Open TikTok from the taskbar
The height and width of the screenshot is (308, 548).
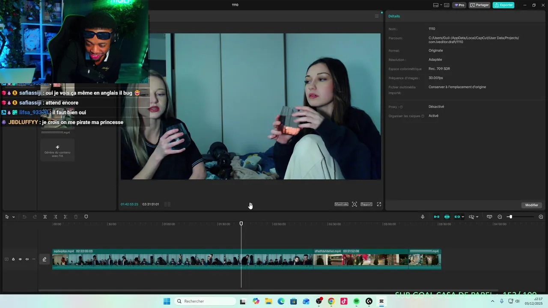pyautogui.click(x=344, y=301)
